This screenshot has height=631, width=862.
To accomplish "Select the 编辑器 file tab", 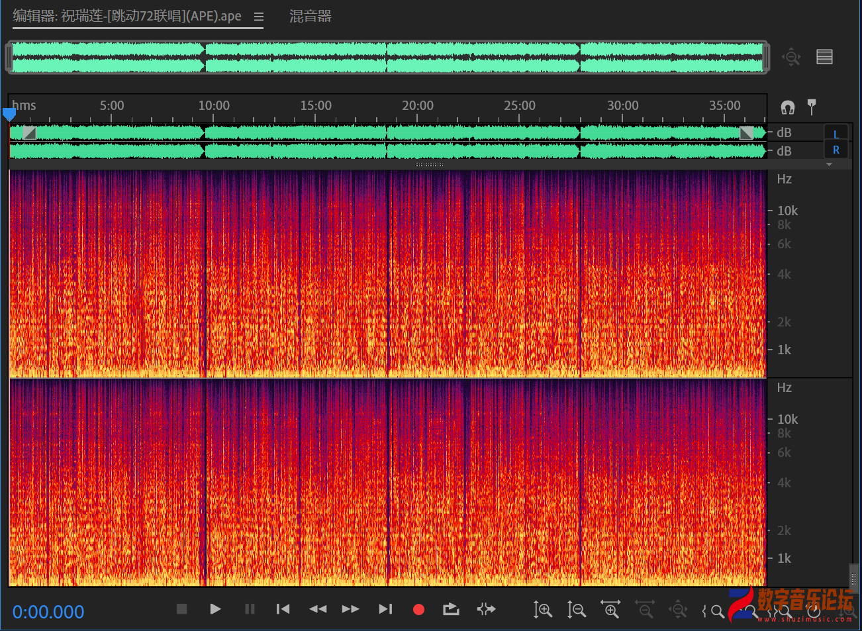I will [127, 17].
